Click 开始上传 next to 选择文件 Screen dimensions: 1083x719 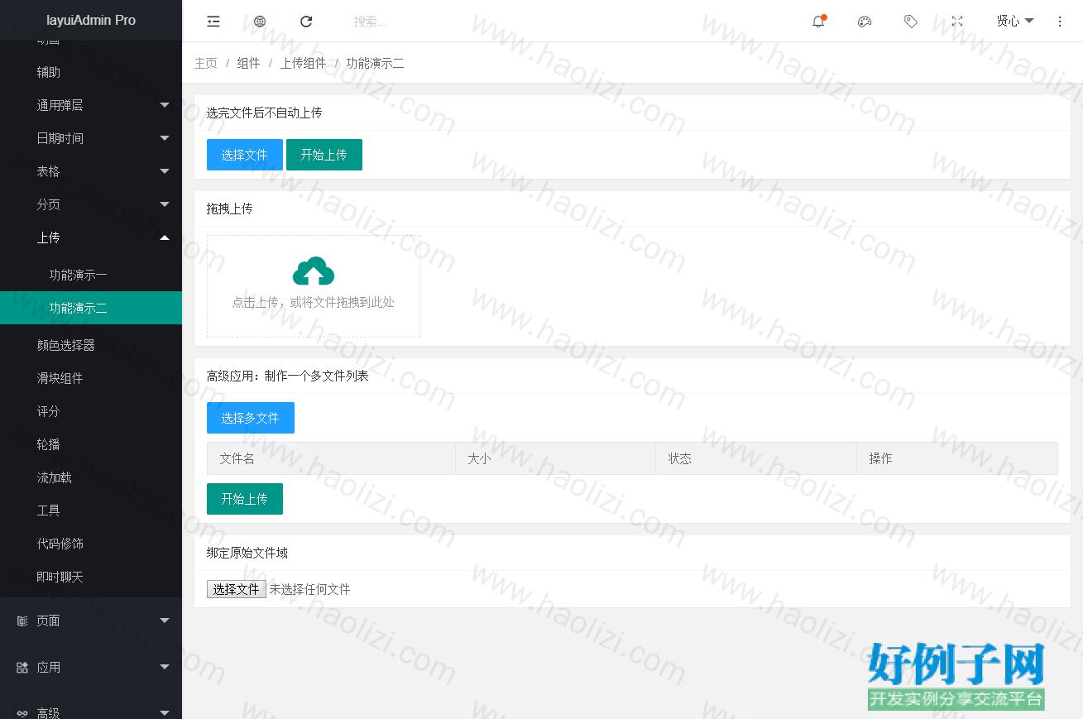pyautogui.click(x=324, y=155)
